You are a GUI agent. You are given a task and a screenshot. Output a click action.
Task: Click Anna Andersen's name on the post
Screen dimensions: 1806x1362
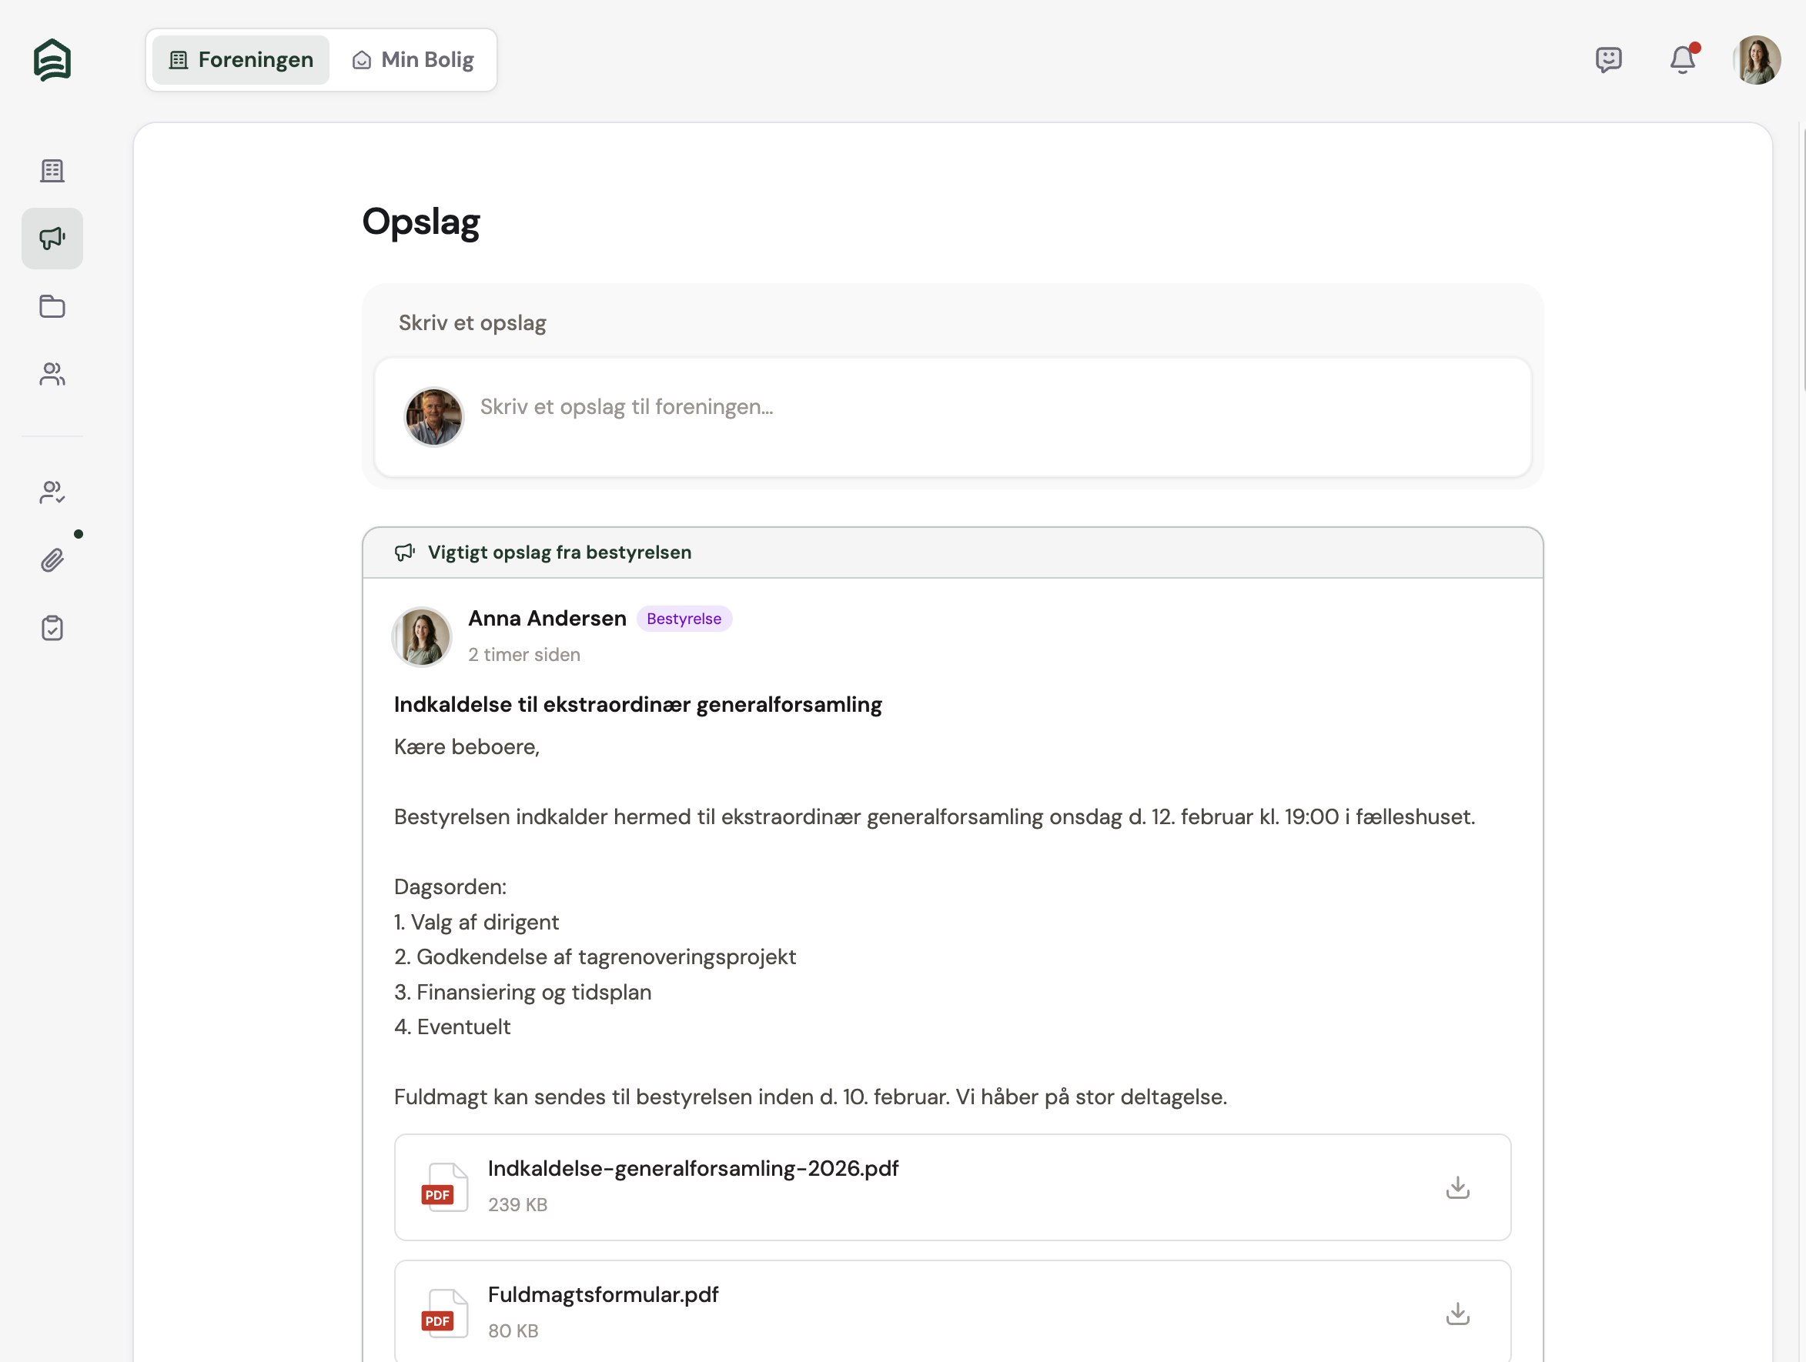click(x=547, y=619)
